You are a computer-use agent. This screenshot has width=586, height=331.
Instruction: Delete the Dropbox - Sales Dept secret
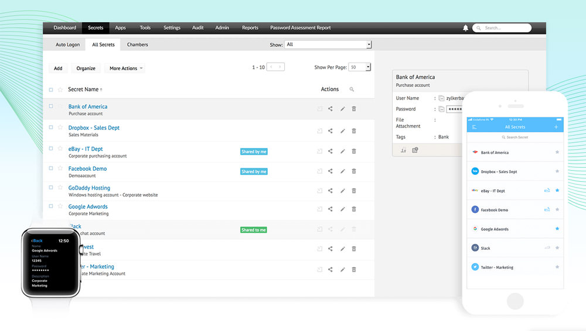354,131
